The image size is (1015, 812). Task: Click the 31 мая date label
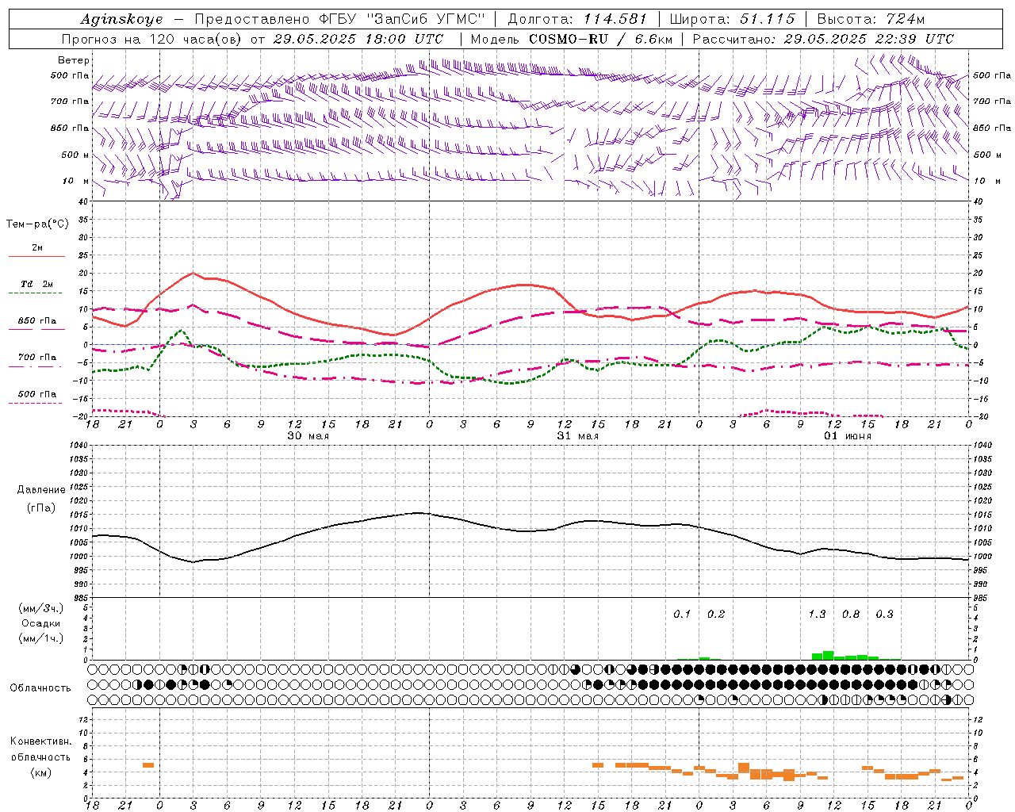click(x=577, y=436)
